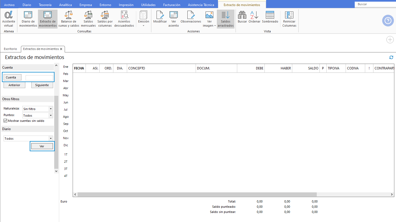
Task: Select the Ene month filter
Action: [x=66, y=67]
